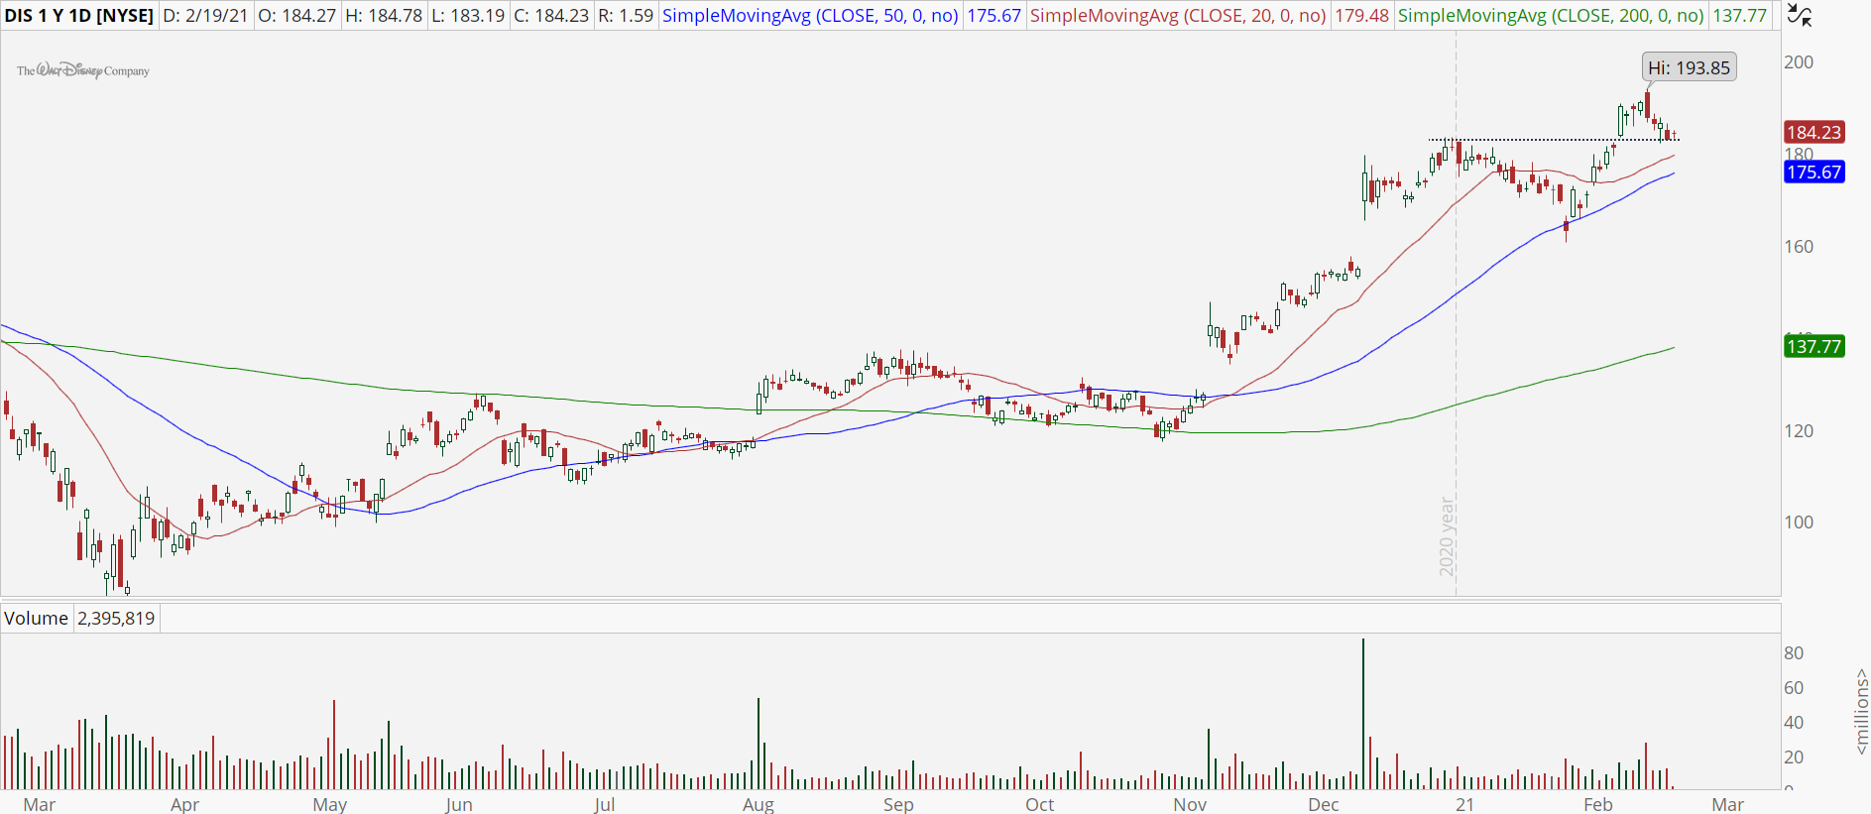Select the date readout "D: 2/19/21"
Viewport: 1871px width, 814px height.
coord(205,16)
